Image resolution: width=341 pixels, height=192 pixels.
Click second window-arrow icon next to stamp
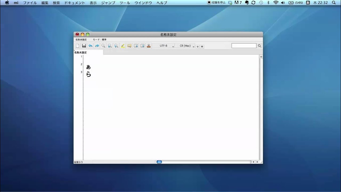tap(142, 46)
